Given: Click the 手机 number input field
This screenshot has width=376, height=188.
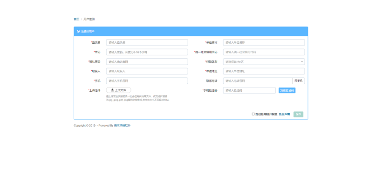Looking at the screenshot, I should coord(147,81).
